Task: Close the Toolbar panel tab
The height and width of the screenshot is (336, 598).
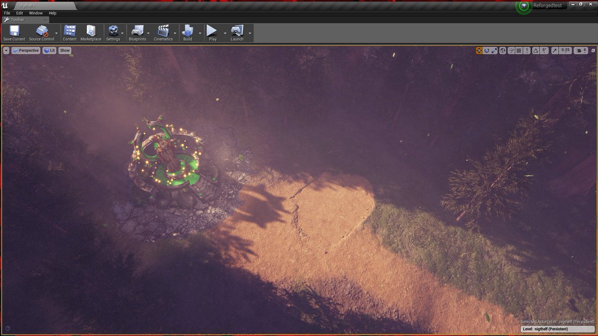Action: tap(46, 19)
